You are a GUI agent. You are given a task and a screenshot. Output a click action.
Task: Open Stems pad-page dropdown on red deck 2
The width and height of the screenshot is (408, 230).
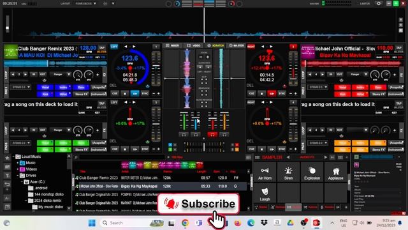point(317,88)
